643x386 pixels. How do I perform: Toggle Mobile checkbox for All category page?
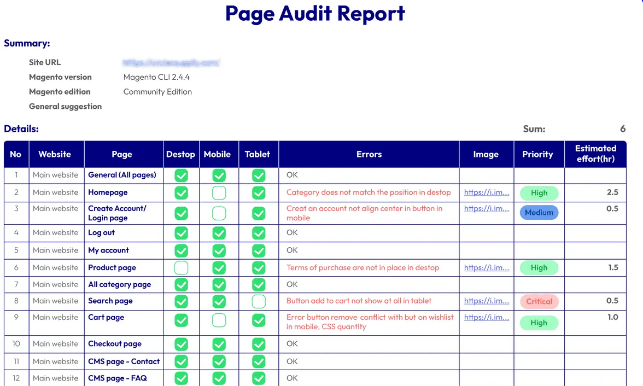219,285
